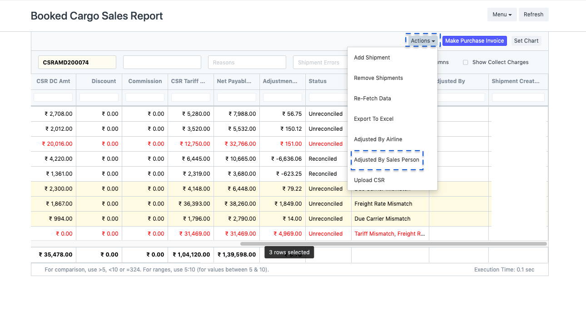Click filter box under Adjustment column
The height and width of the screenshot is (326, 586).
(283, 98)
